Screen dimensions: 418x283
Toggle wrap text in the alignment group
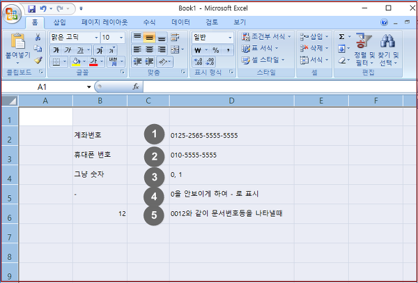click(x=175, y=38)
